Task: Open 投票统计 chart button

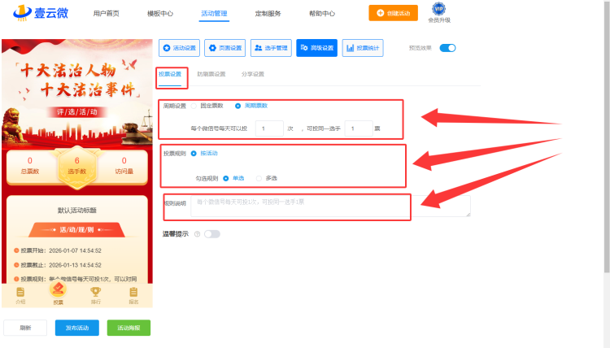Action: pos(363,48)
